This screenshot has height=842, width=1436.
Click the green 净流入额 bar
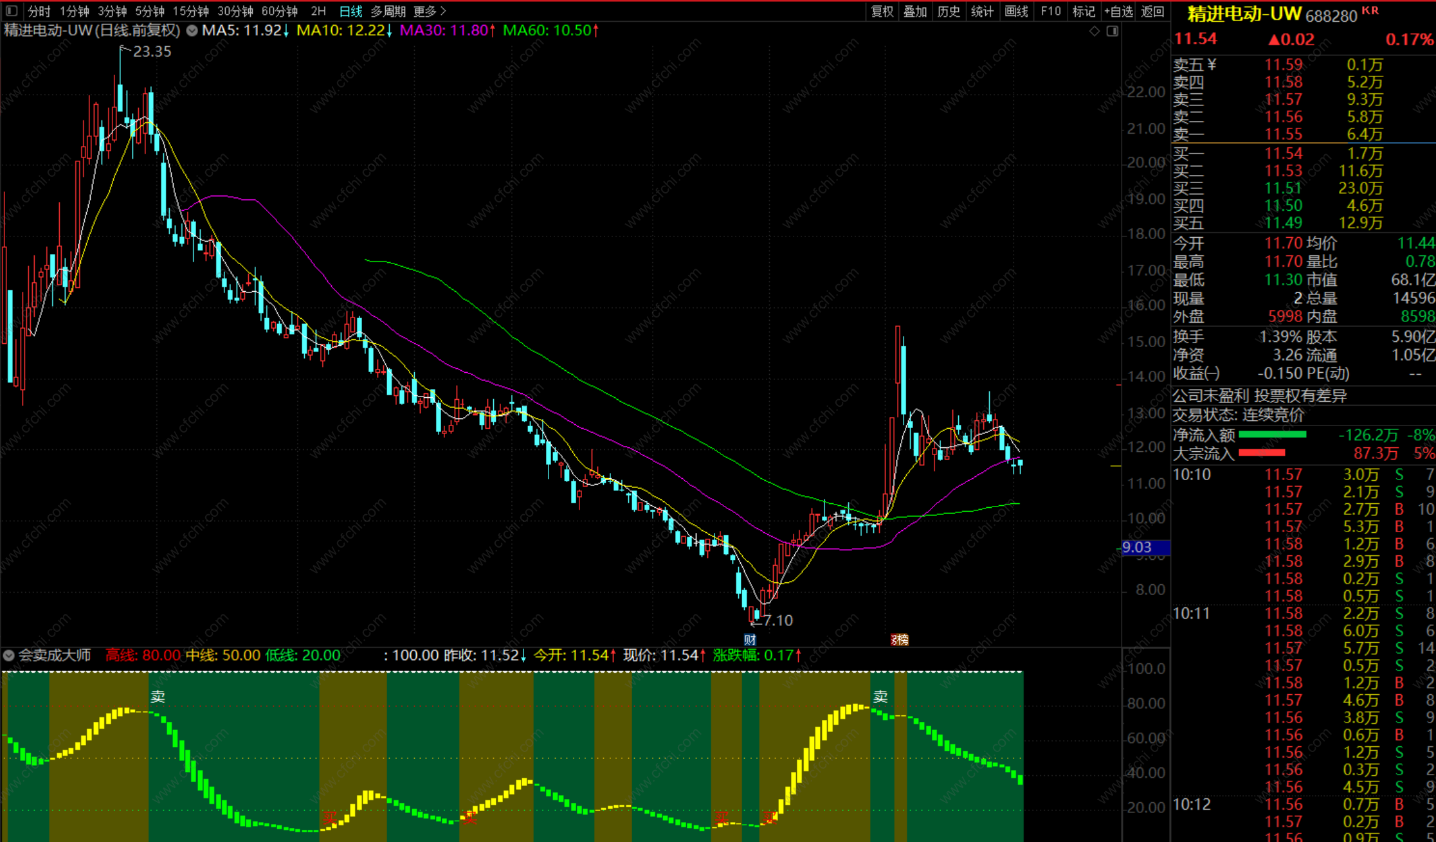1272,435
